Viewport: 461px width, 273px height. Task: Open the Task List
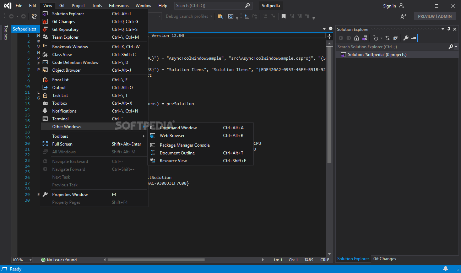[60, 95]
